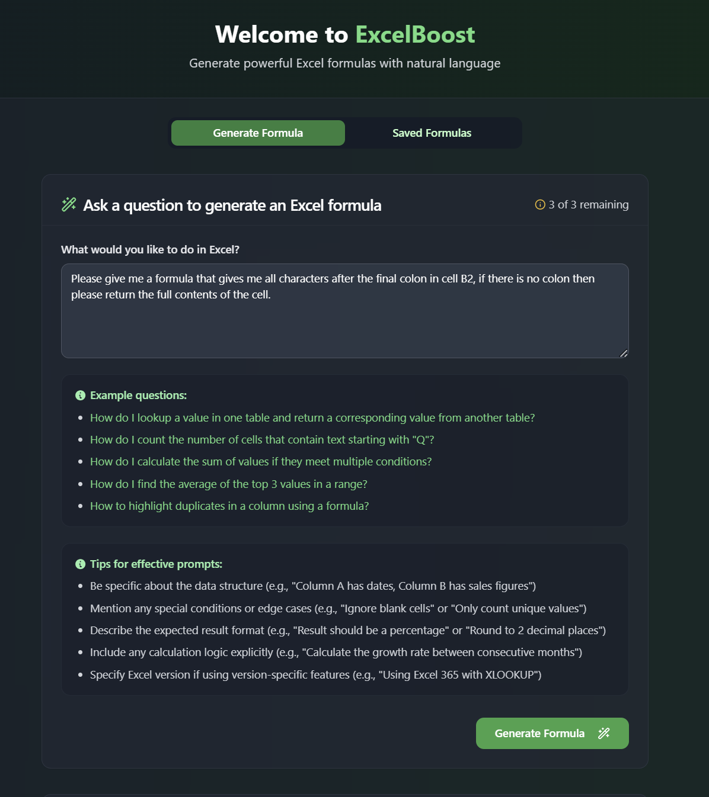This screenshot has width=709, height=797.
Task: Click the XLOOKUP version tip text
Action: pos(315,675)
